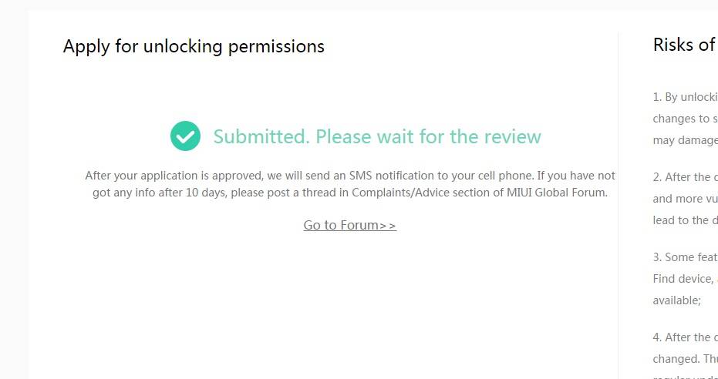Click the 'and more vu' risk line
Viewport: 718px width, 379px height.
pos(685,199)
